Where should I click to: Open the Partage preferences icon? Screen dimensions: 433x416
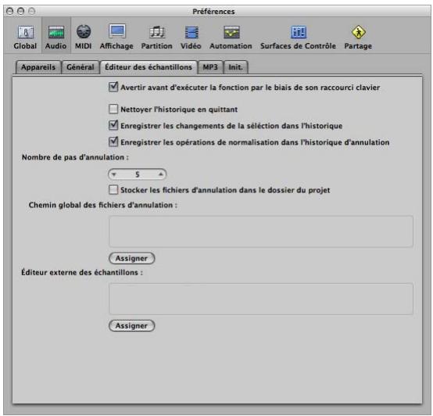pos(358,38)
